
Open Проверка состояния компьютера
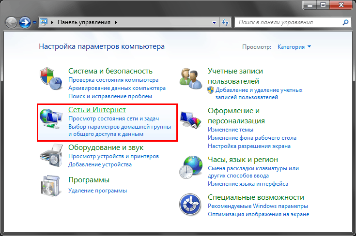tap(113, 80)
